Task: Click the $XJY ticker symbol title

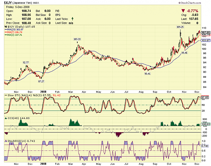Action: pyautogui.click(x=8, y=3)
